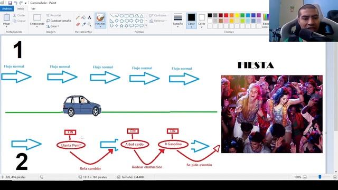Choose the straight line shape
This screenshot has width=338, height=190.
click(x=111, y=16)
